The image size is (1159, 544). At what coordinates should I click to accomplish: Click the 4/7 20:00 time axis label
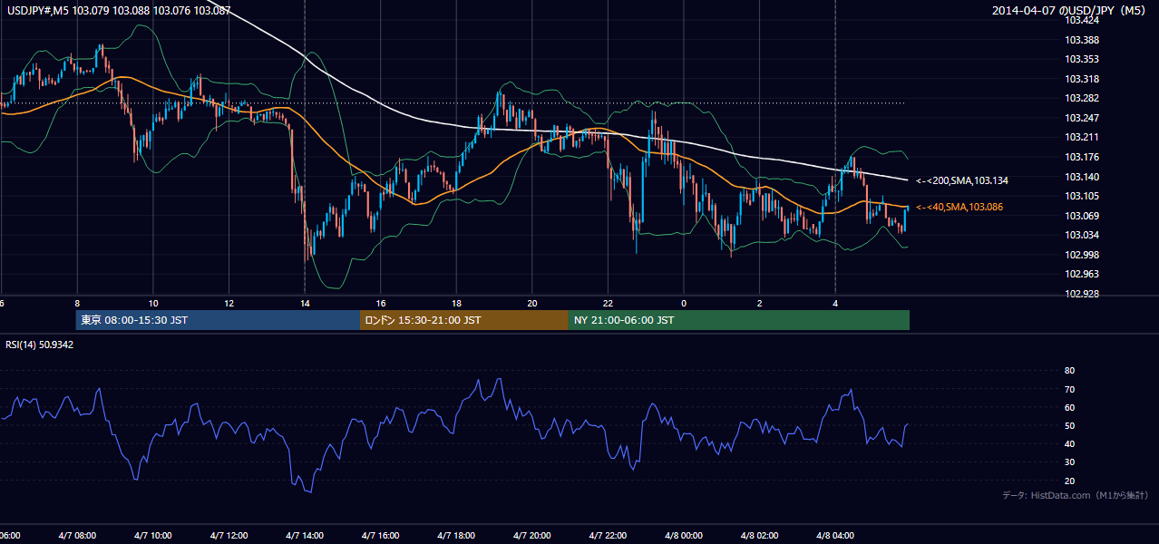coord(532,536)
